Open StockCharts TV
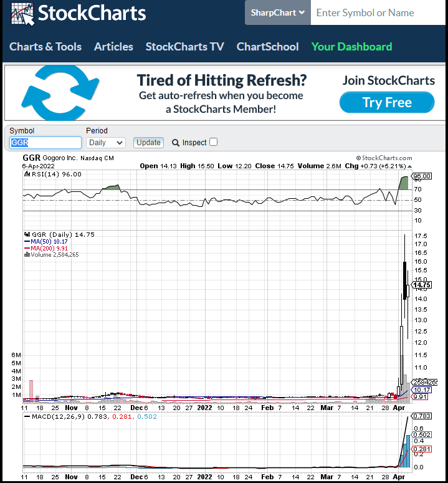 [184, 47]
